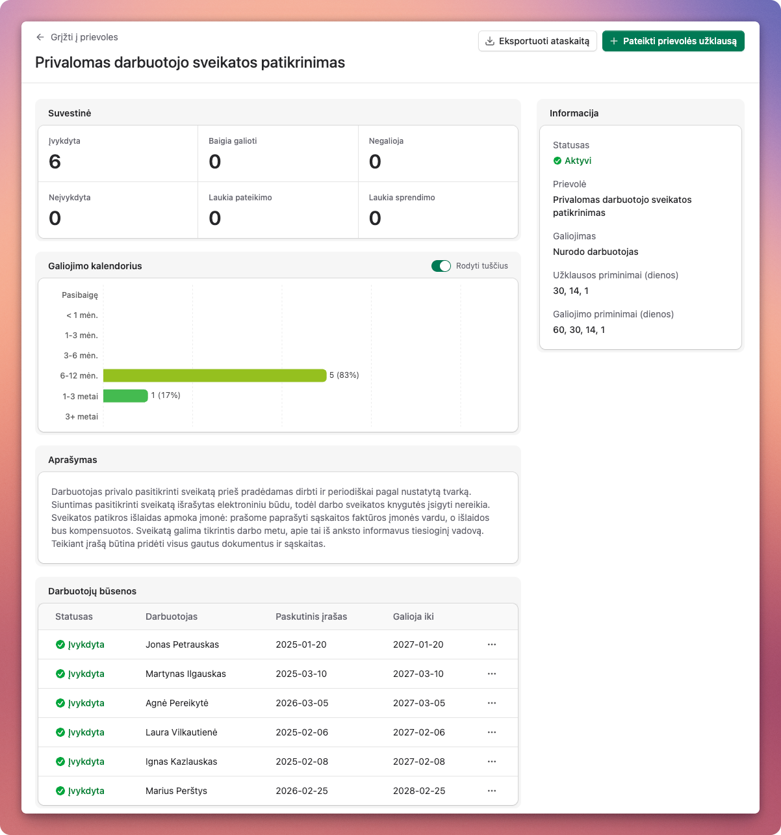Screen dimensions: 781x835
Task: Click the green check icon beside Aktyvi status
Action: pyautogui.click(x=557, y=161)
